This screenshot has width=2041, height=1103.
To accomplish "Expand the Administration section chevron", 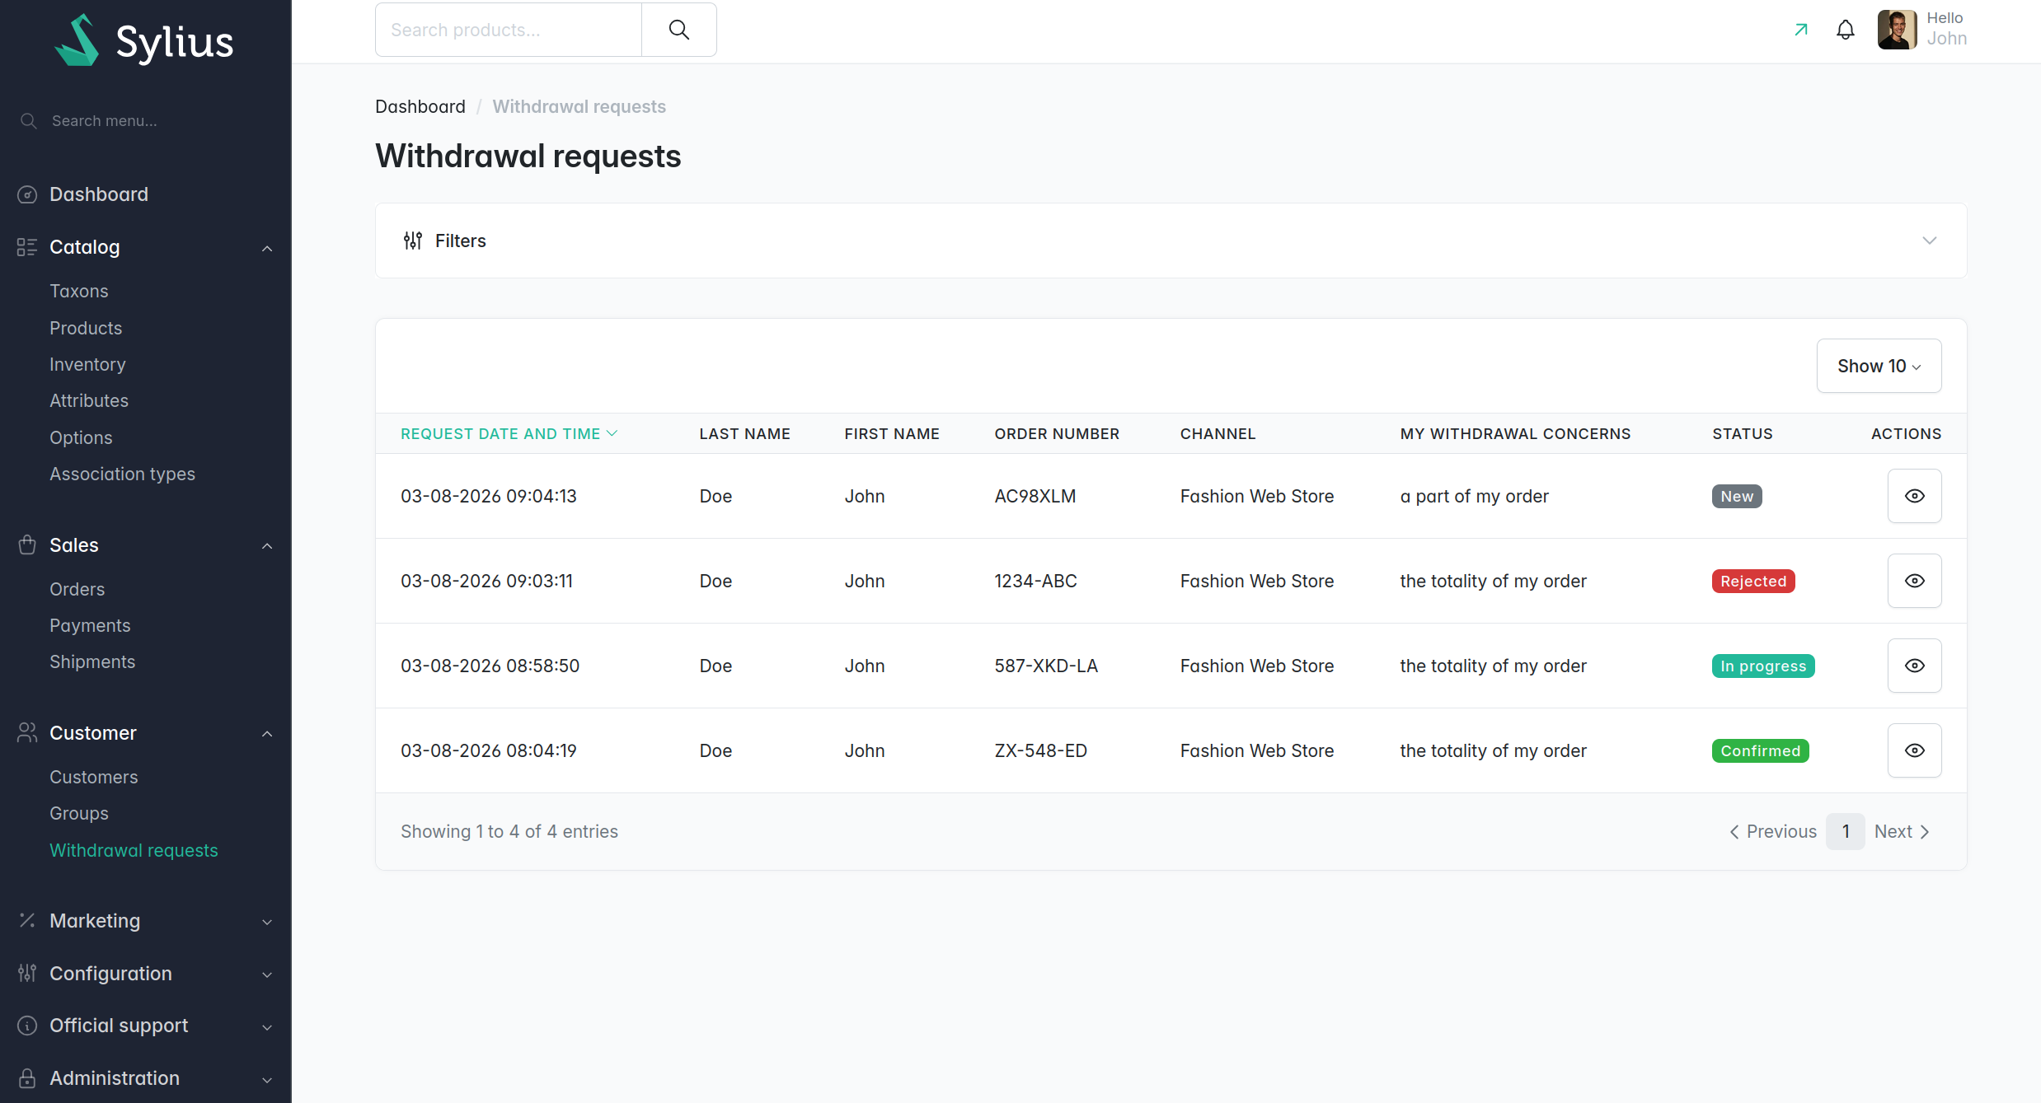I will coord(267,1079).
